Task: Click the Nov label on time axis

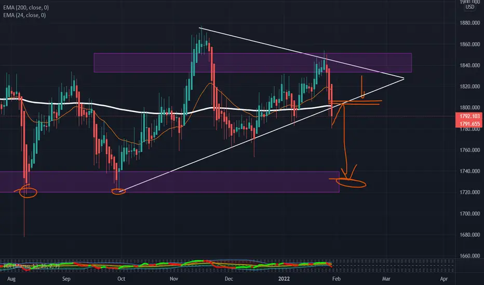Action: 174,279
